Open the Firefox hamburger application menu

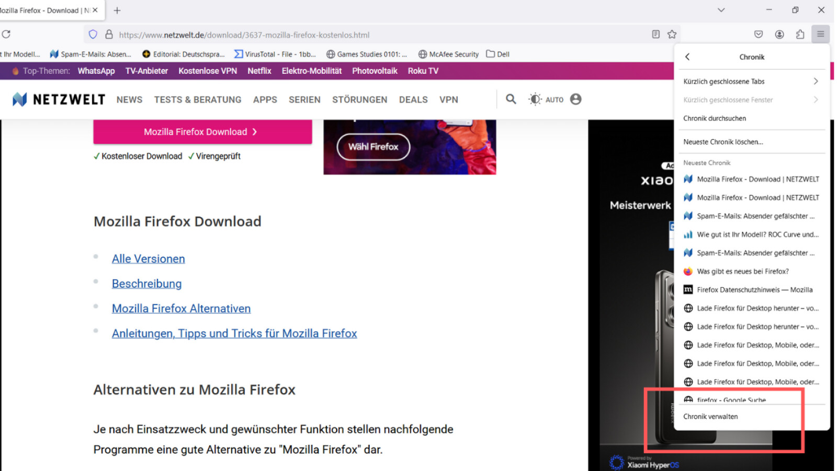coord(820,35)
